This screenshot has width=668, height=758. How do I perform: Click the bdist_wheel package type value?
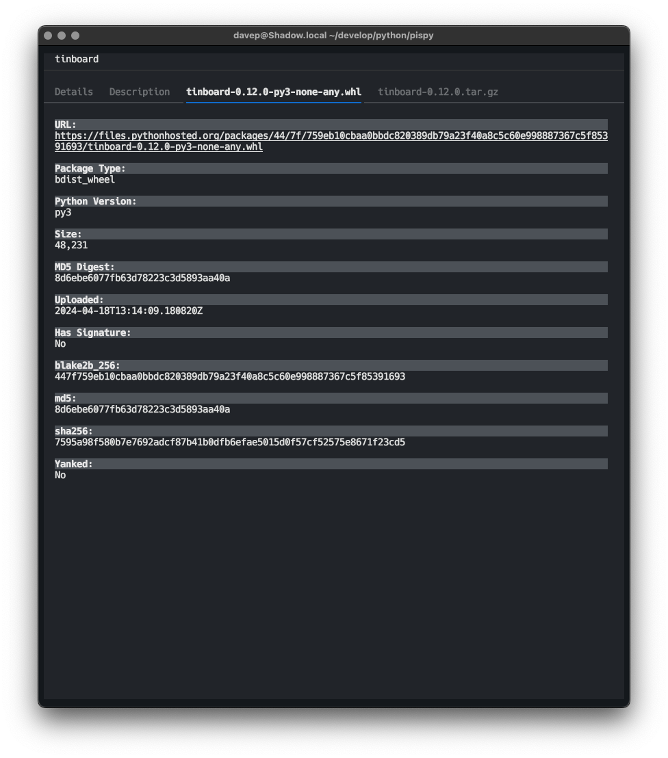point(84,179)
